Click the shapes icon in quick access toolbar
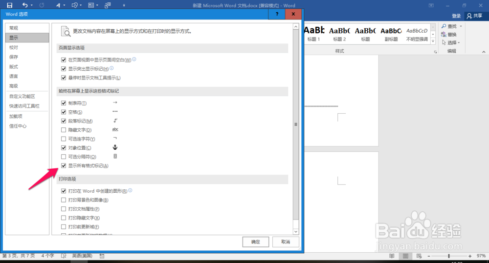Image resolution: width=489 pixels, height=263 pixels. [74, 5]
